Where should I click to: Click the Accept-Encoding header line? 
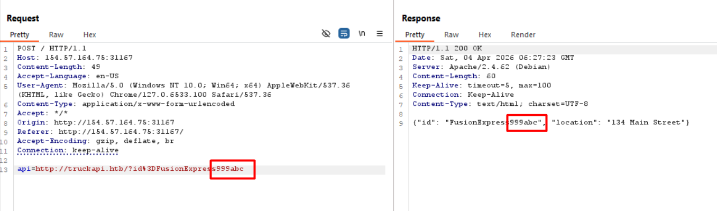point(95,141)
